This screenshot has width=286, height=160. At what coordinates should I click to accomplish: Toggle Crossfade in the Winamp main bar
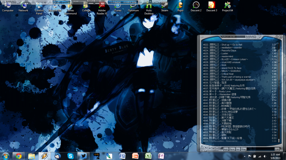pyautogui.click(x=102, y=3)
